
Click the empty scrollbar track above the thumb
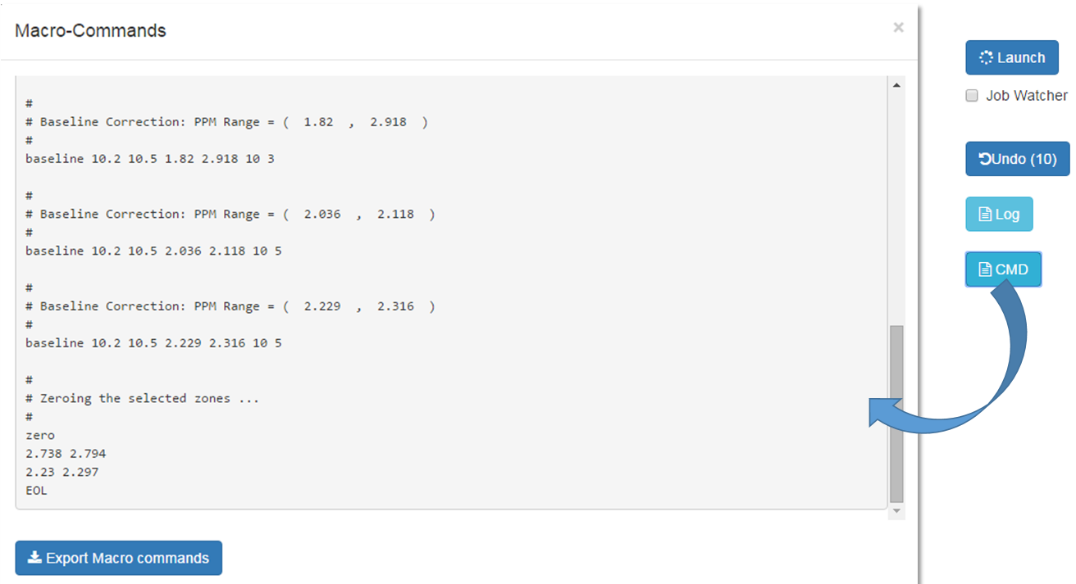click(896, 208)
